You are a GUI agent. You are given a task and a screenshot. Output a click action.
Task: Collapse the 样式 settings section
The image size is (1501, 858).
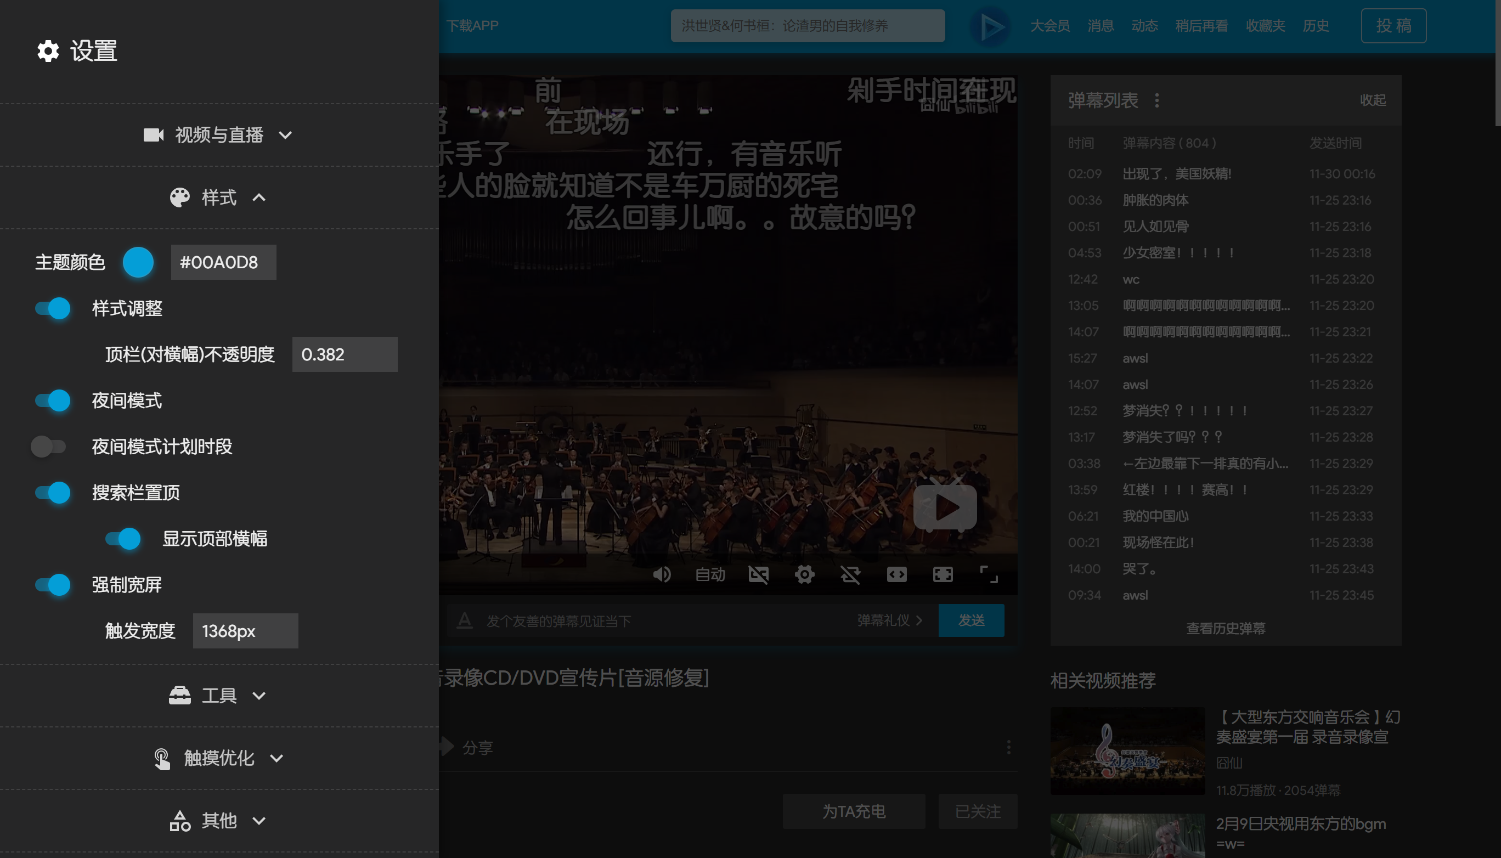[219, 197]
